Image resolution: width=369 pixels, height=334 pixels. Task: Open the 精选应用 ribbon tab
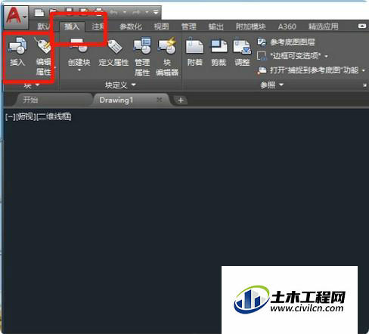pyautogui.click(x=324, y=26)
